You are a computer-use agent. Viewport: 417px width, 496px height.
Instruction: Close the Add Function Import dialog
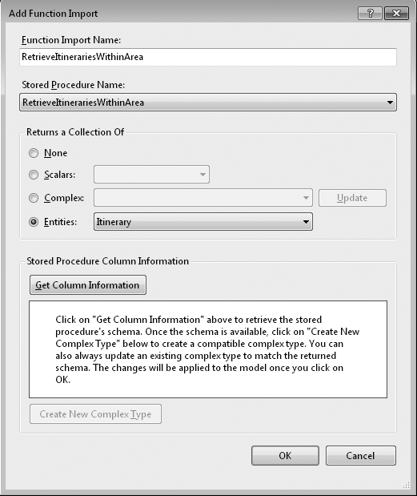396,14
